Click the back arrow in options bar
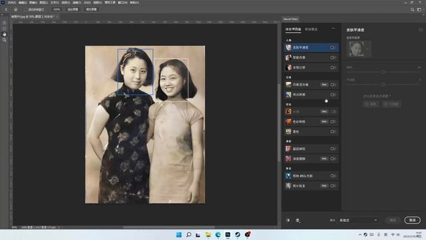 [x=6, y=9]
